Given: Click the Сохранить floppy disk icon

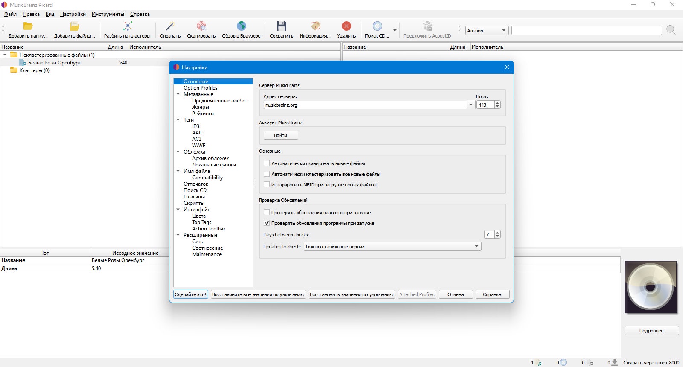Looking at the screenshot, I should (281, 26).
